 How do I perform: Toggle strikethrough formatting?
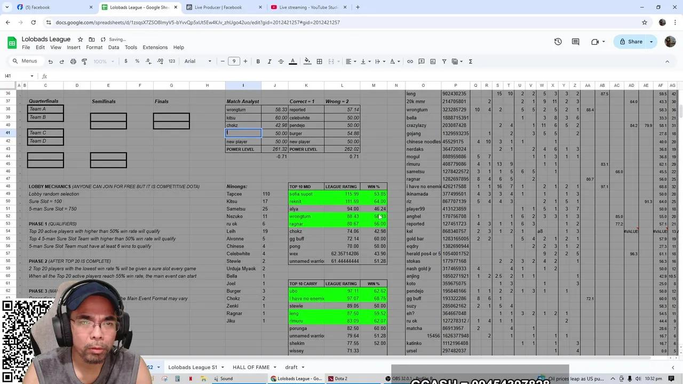pos(281,61)
